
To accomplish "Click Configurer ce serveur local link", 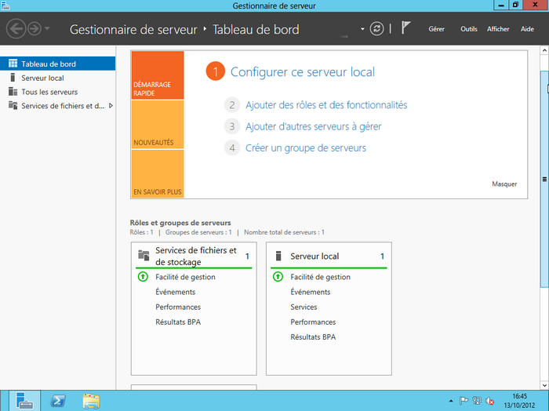I will (303, 71).
